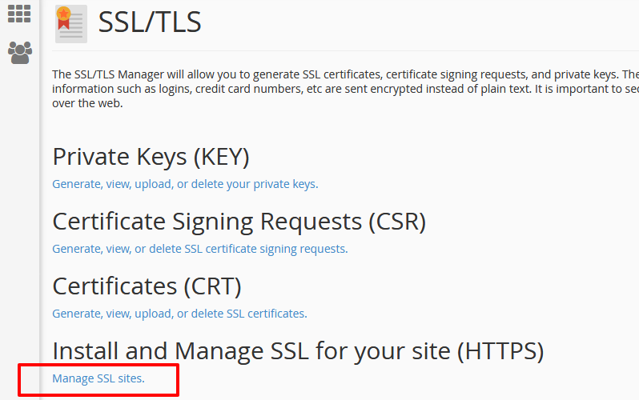Open the SSL certificate signing requests link
The image size is (639, 400).
[200, 249]
